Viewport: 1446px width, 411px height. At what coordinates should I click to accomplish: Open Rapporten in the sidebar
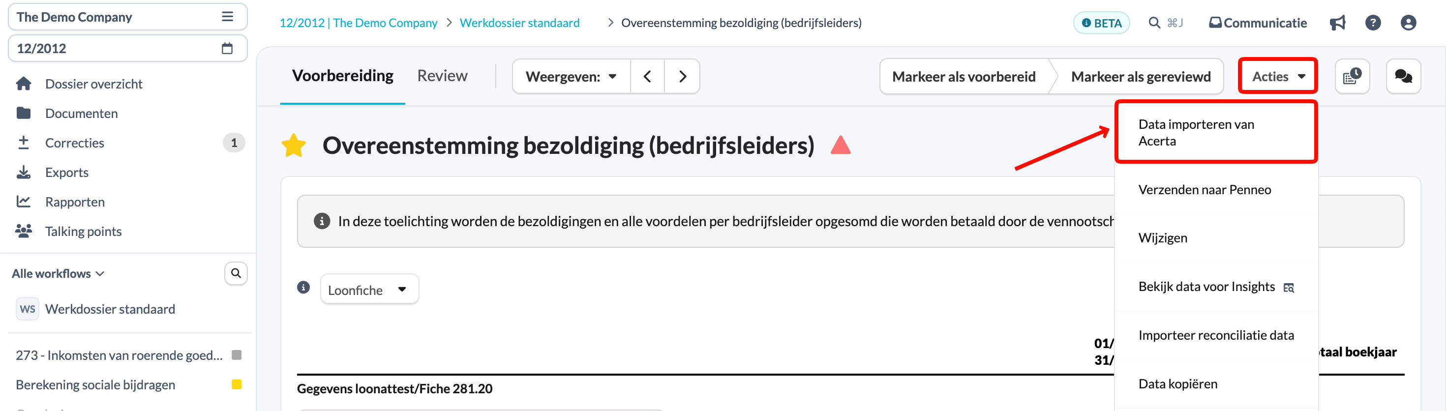[x=75, y=202]
